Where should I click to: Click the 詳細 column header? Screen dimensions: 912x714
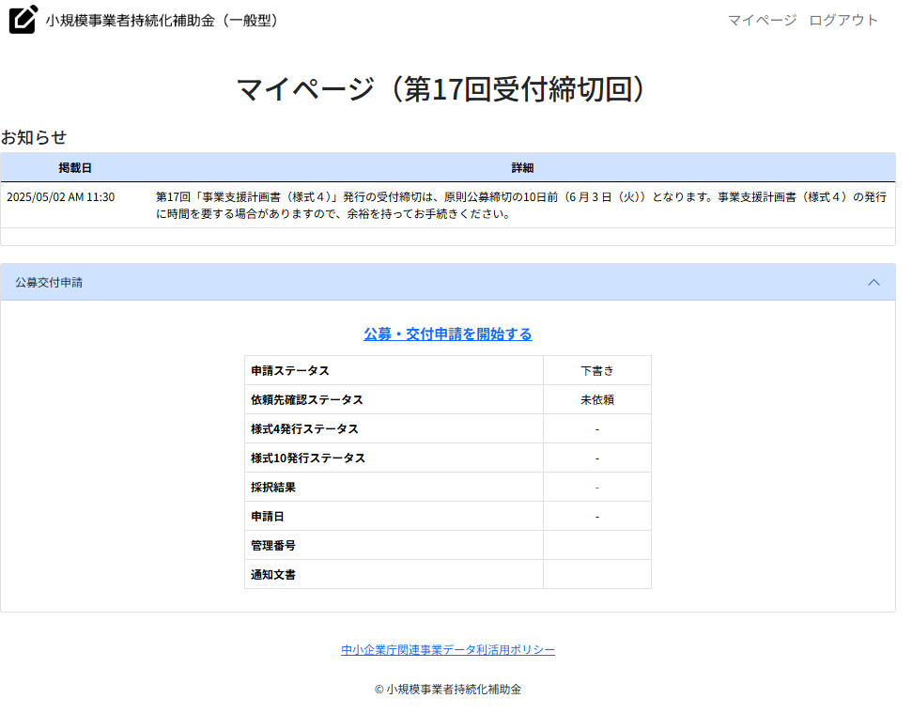tap(522, 168)
